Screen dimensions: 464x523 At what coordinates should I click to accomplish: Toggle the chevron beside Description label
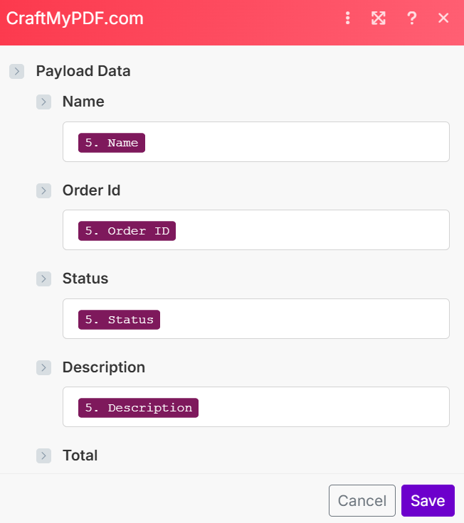(44, 367)
